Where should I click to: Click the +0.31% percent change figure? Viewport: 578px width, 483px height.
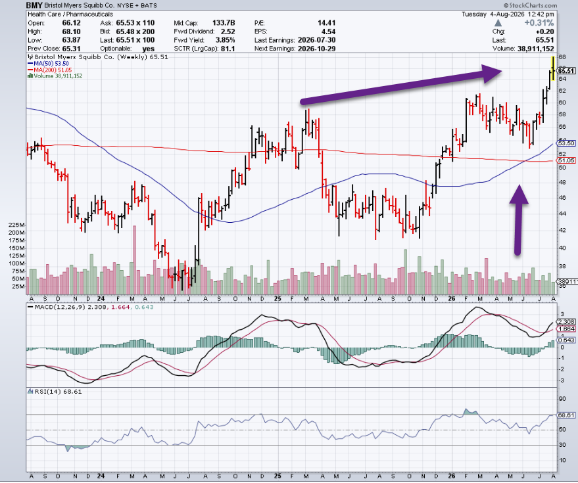pos(539,23)
